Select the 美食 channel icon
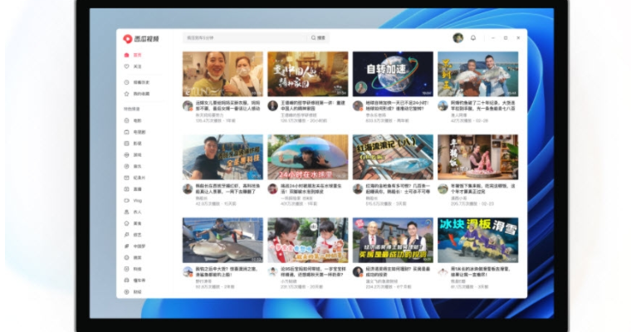The height and width of the screenshot is (332, 631). [126, 223]
